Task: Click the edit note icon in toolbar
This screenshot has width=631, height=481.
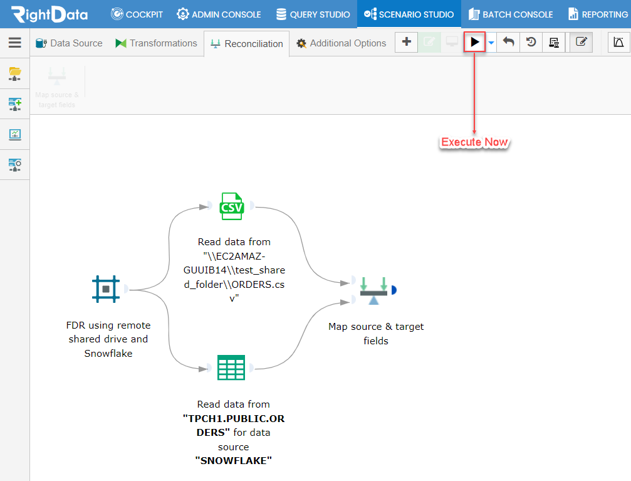Action: 581,42
